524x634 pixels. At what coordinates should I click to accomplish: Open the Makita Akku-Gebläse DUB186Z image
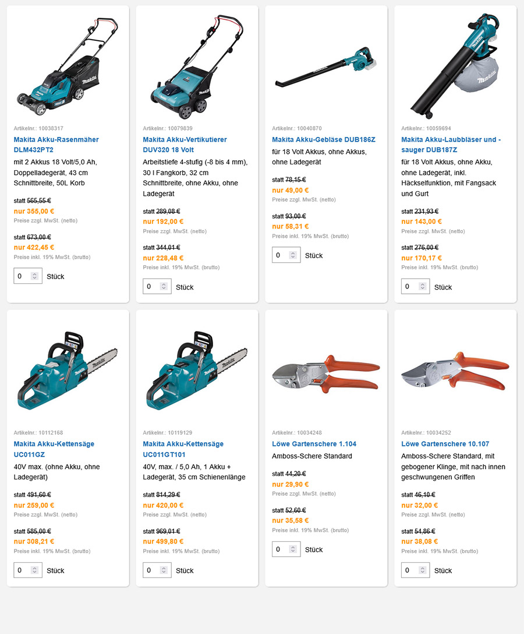(x=325, y=66)
